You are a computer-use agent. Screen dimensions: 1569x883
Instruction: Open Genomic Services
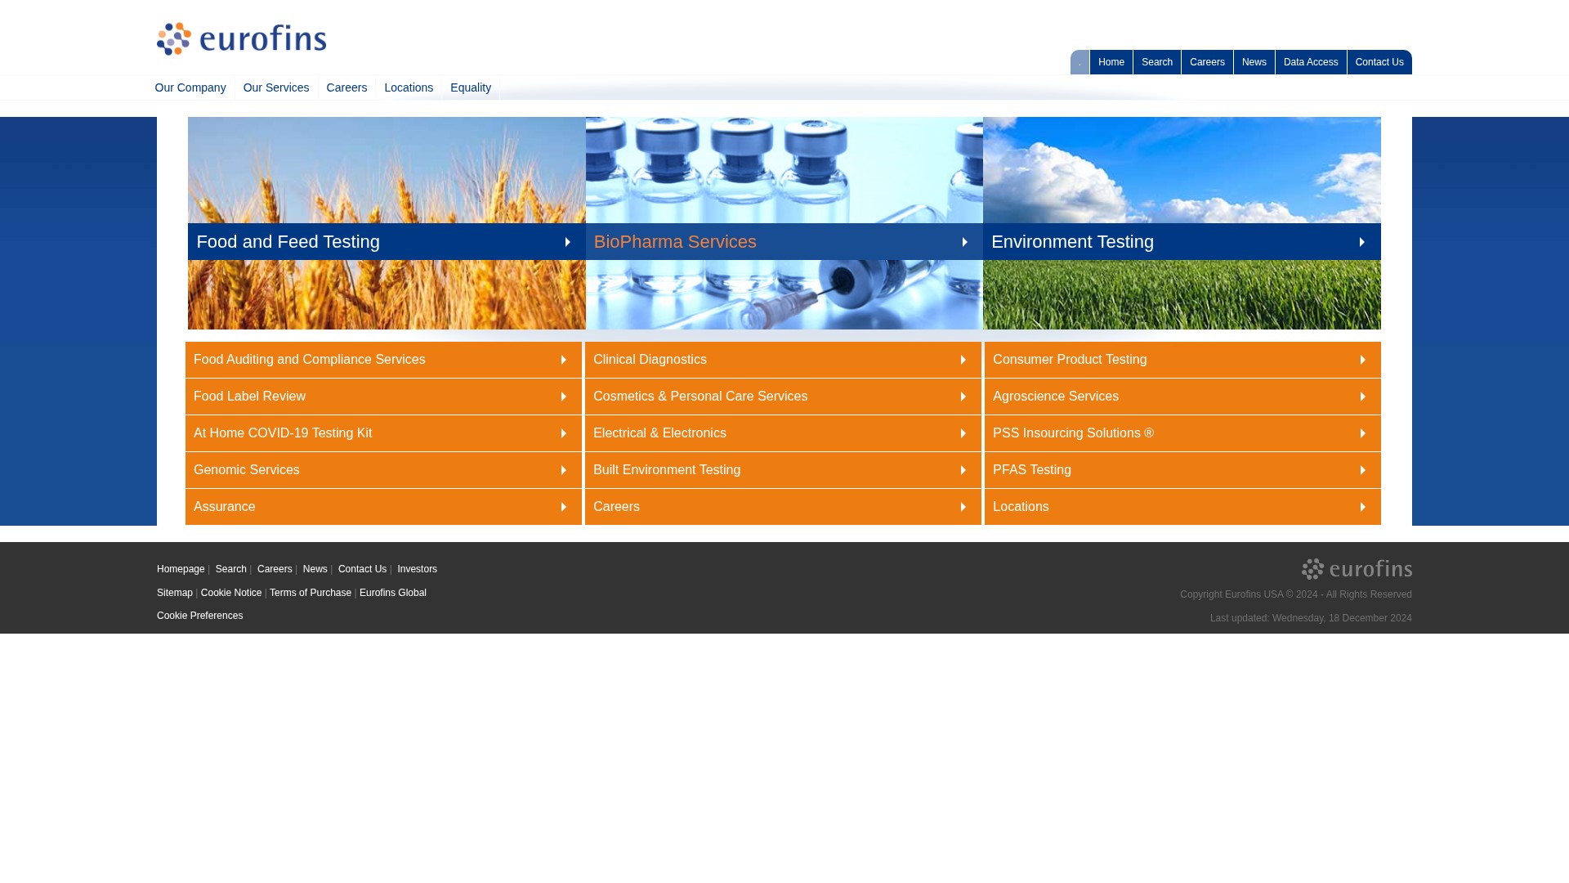coord(383,470)
